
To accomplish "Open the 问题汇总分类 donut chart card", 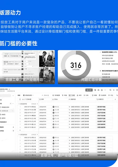I will pos(88,67).
